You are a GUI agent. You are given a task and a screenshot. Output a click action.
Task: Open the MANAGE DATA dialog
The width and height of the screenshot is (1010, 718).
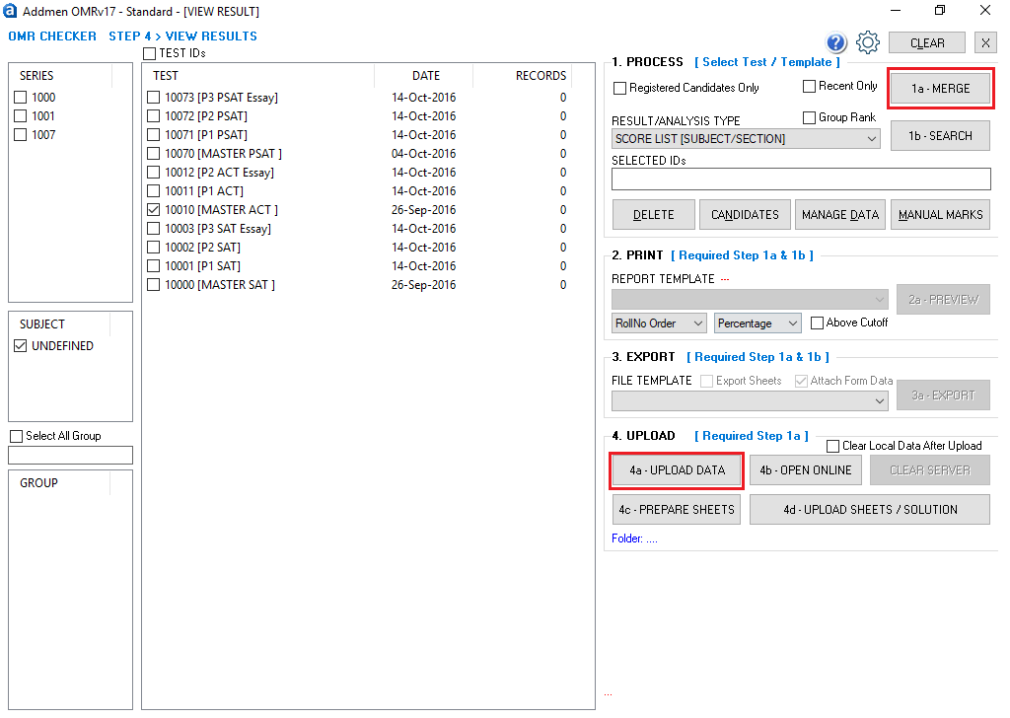[839, 214]
